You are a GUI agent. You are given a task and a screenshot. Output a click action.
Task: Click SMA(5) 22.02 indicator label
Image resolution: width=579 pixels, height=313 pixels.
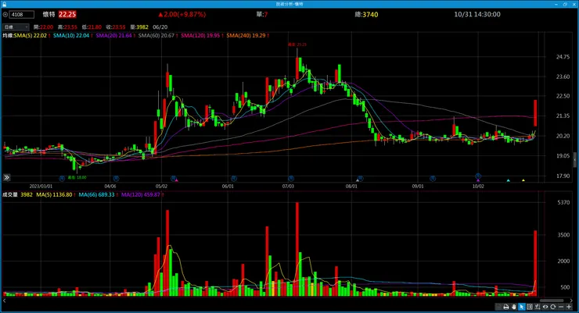coord(31,36)
